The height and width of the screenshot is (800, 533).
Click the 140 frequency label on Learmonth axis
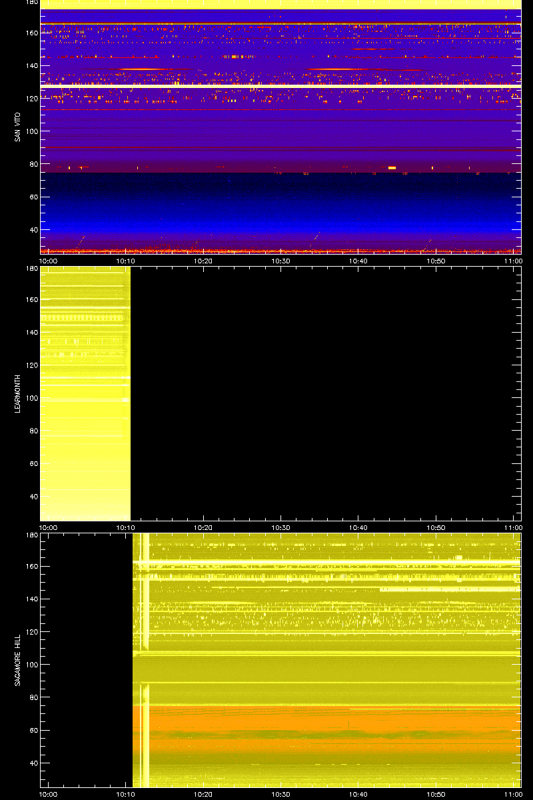(31, 332)
